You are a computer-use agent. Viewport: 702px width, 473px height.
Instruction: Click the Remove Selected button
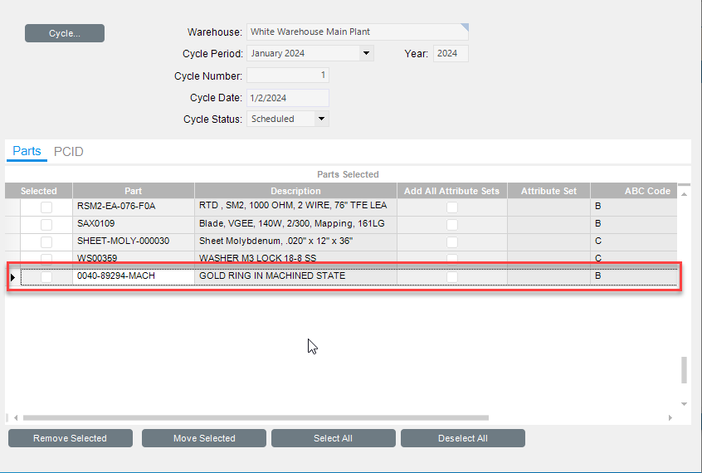tap(71, 438)
